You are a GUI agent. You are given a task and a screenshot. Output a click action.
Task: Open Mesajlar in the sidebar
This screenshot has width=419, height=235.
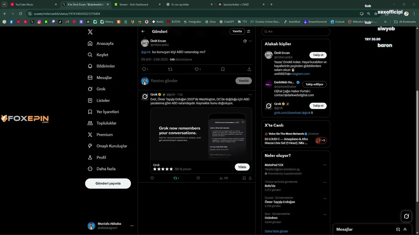pyautogui.click(x=100, y=78)
